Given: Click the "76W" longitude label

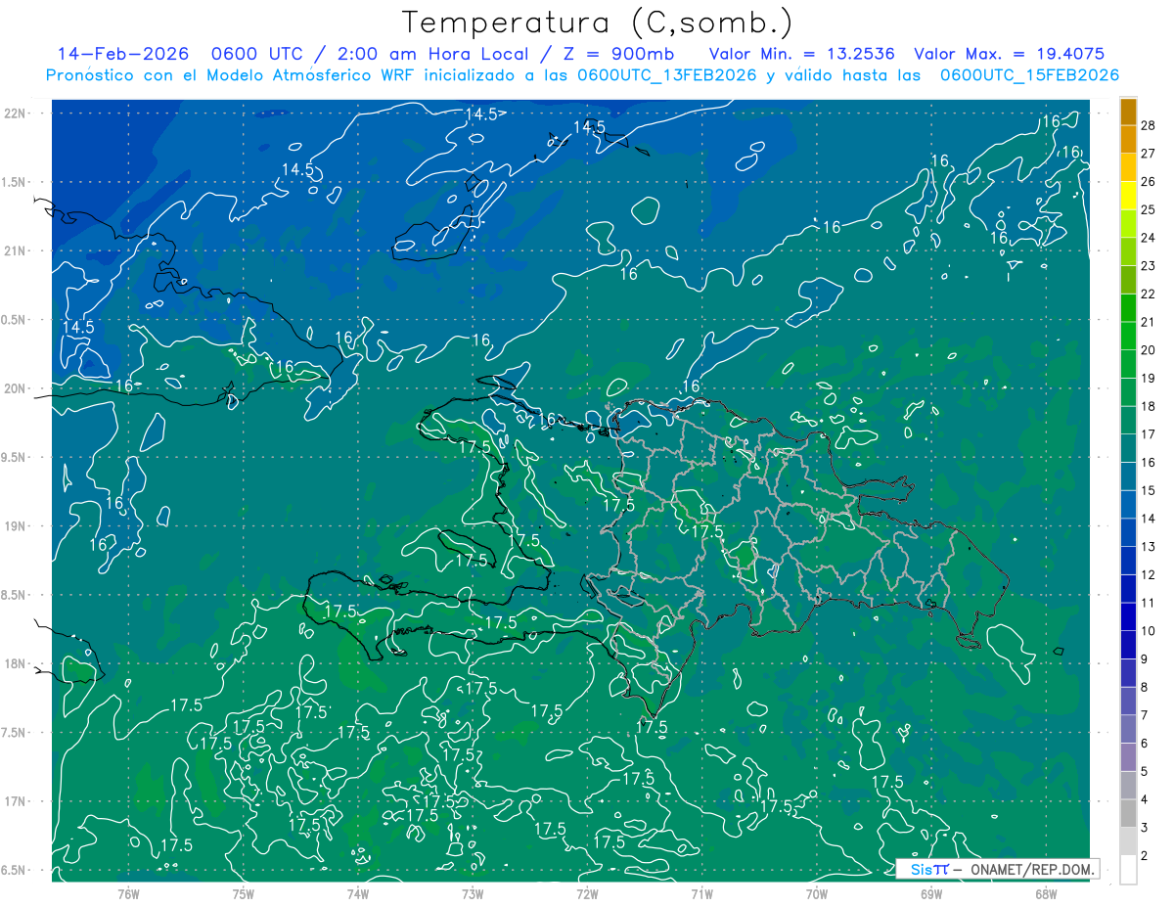Looking at the screenshot, I should point(128,893).
